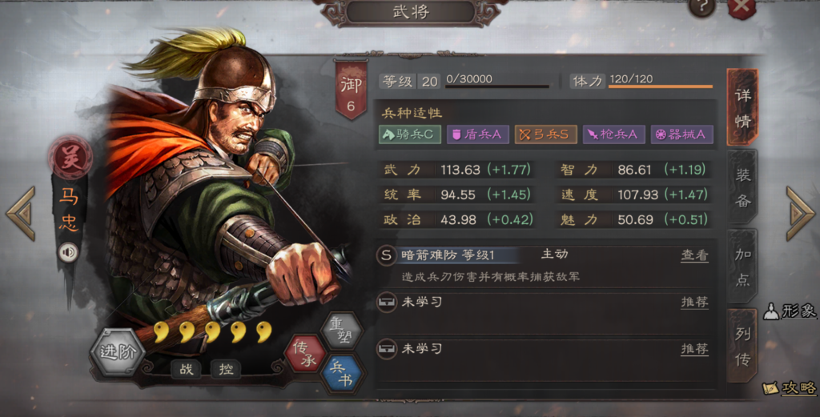Image resolution: width=820 pixels, height=417 pixels.
Task: Switch to the 加点 tab
Action: click(742, 267)
